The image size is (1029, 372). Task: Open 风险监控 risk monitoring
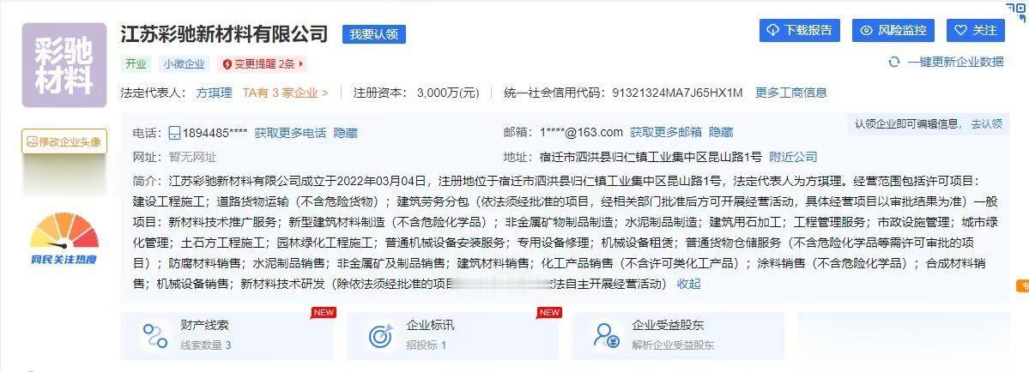(893, 30)
